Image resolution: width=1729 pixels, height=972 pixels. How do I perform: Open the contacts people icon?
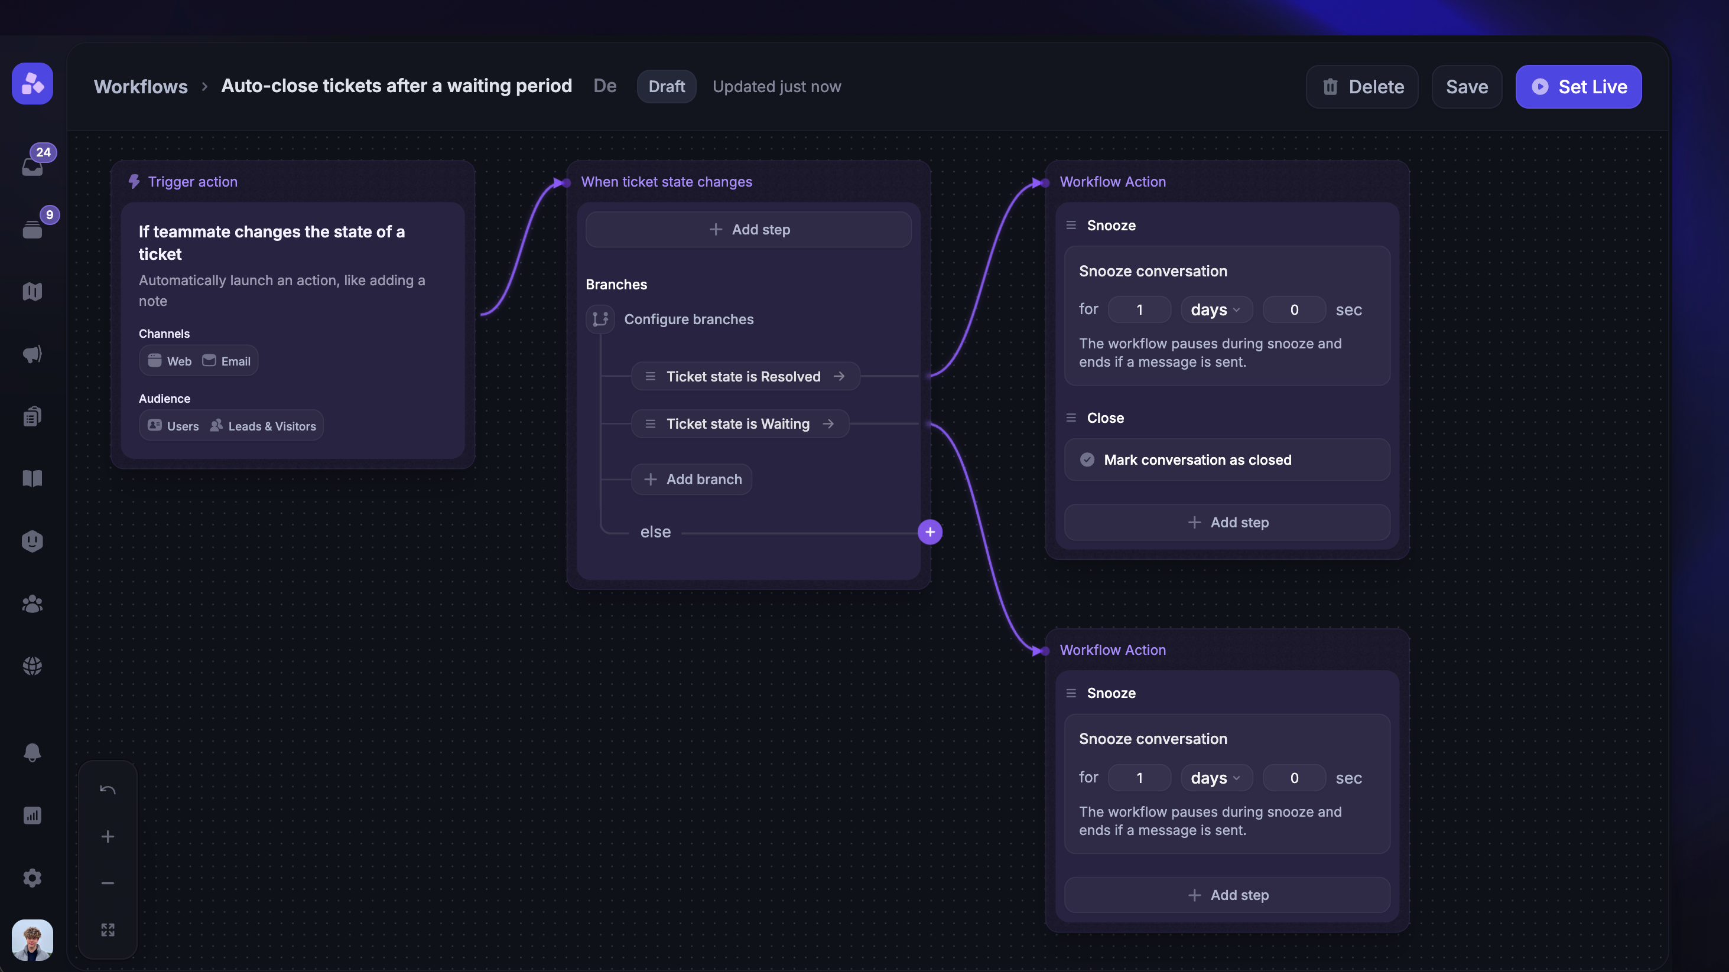[x=32, y=604]
